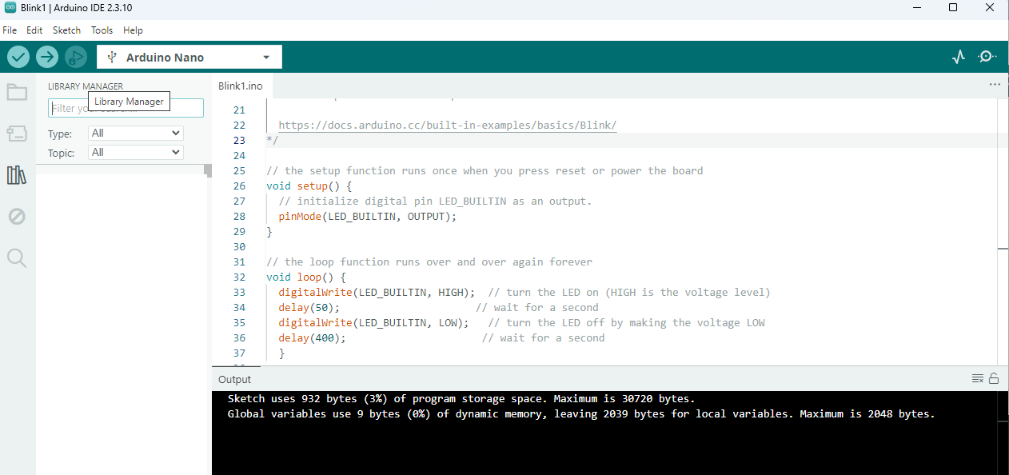Image resolution: width=1009 pixels, height=475 pixels.
Task: Toggle the output lock icon
Action: 994,379
